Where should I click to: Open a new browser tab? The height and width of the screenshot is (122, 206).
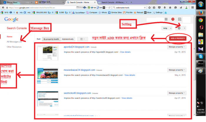tap(131, 2)
